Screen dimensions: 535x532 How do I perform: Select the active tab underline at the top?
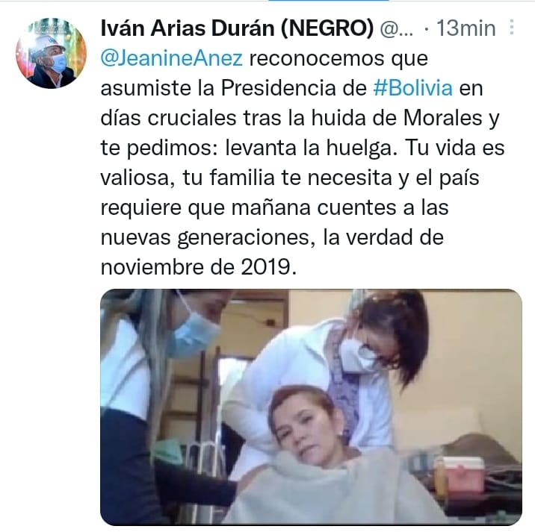328,1
